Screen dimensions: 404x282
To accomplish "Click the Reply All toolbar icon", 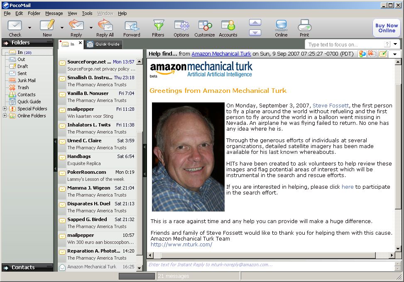I will pos(105,28).
